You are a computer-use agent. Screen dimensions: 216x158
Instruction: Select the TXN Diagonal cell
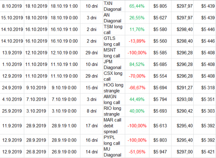pyautogui.click(x=114, y=6)
